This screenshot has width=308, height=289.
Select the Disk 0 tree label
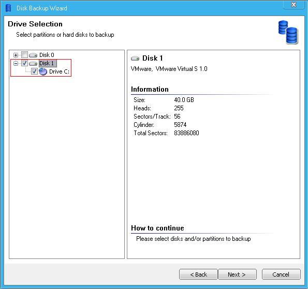point(47,55)
